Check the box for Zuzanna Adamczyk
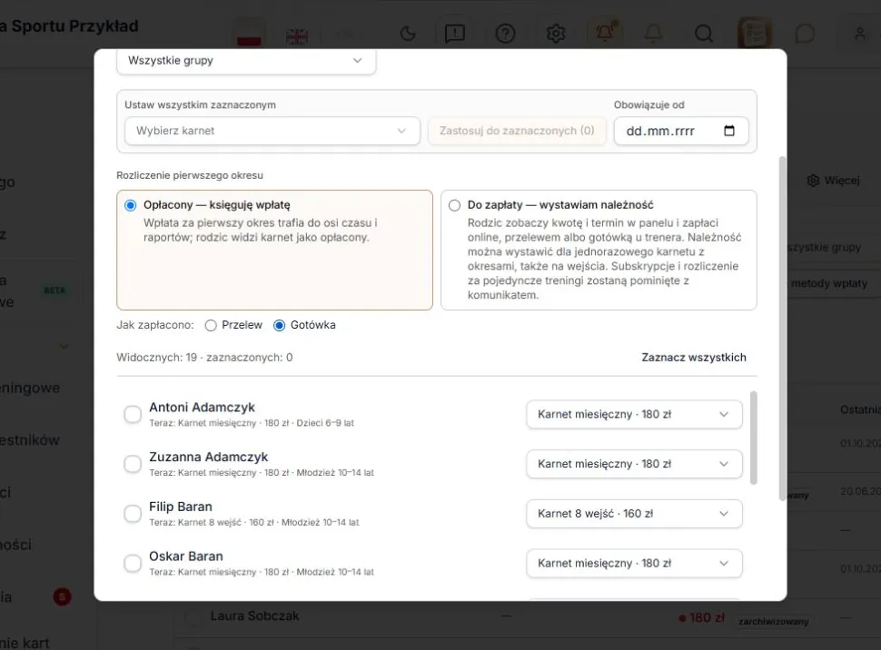Image resolution: width=881 pixels, height=650 pixels. click(x=133, y=464)
